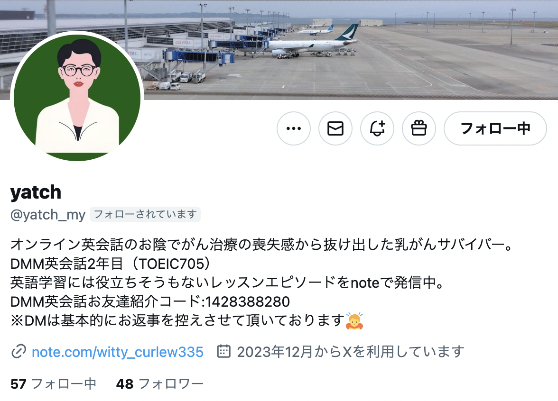Open the more options ellipsis menu
The width and height of the screenshot is (558, 401).
pos(294,128)
